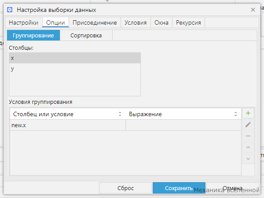The height and width of the screenshot is (198, 264).
Task: Switch to the Присоединение tab
Action: [95, 22]
